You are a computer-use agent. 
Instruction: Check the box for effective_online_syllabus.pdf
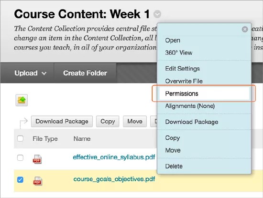point(20,157)
